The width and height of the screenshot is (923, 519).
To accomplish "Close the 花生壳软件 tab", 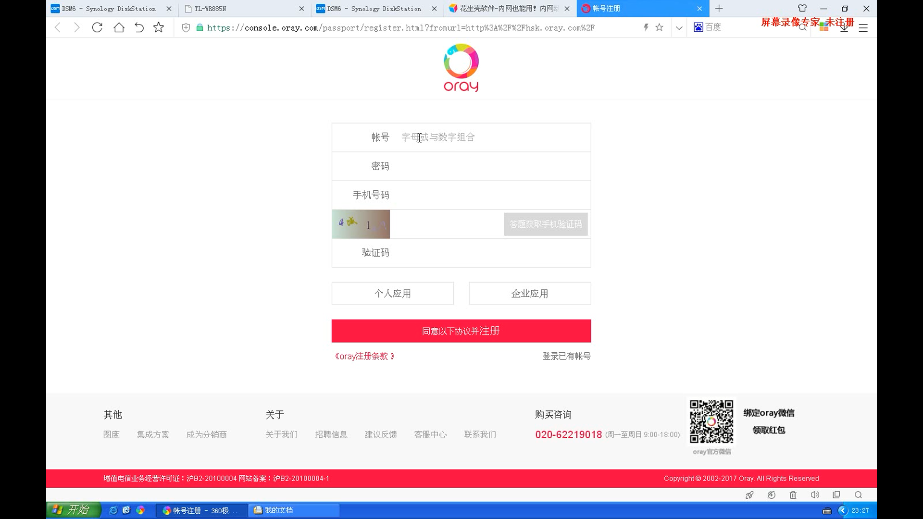I will [x=567, y=9].
